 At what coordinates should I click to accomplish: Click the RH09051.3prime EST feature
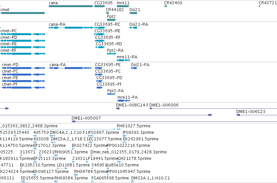(56, 155)
